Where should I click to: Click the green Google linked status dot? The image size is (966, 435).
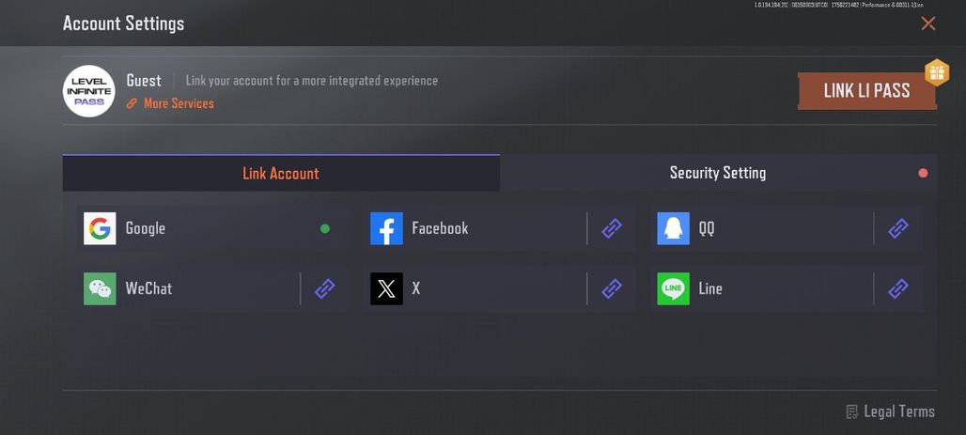(325, 228)
